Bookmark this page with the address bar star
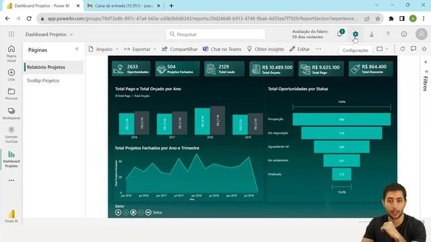 point(378,19)
